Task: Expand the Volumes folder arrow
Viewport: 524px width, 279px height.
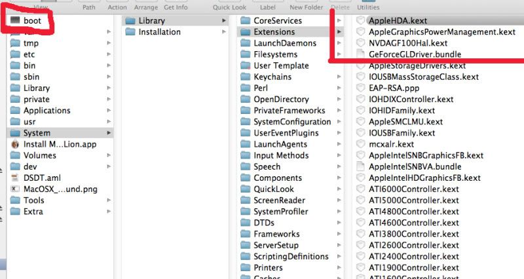Action: click(x=109, y=155)
